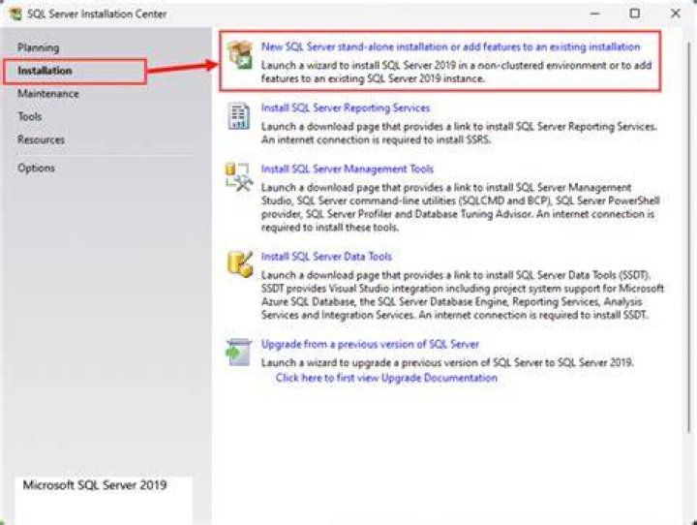Click text 'Launch a wizard to install SQL Server 2019'

[358, 66]
